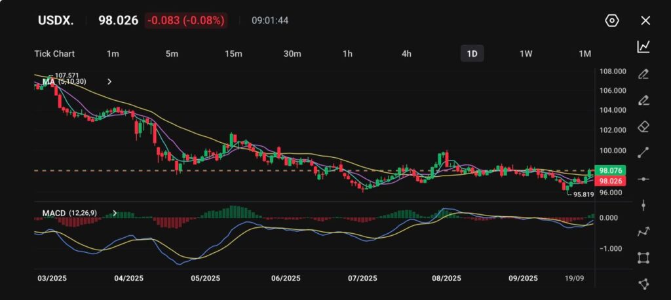Expand the MA (5,10,30) indicator chevron
The image size is (671, 300).
[x=109, y=82]
